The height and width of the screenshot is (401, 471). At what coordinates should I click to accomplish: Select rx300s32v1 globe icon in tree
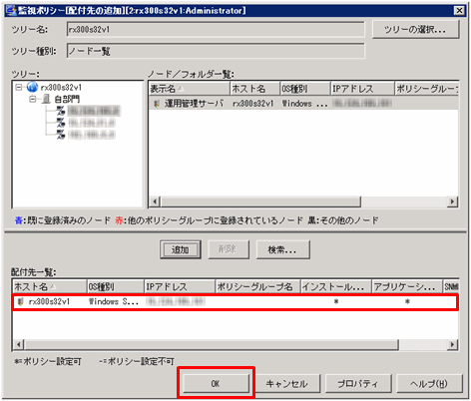tap(32, 87)
